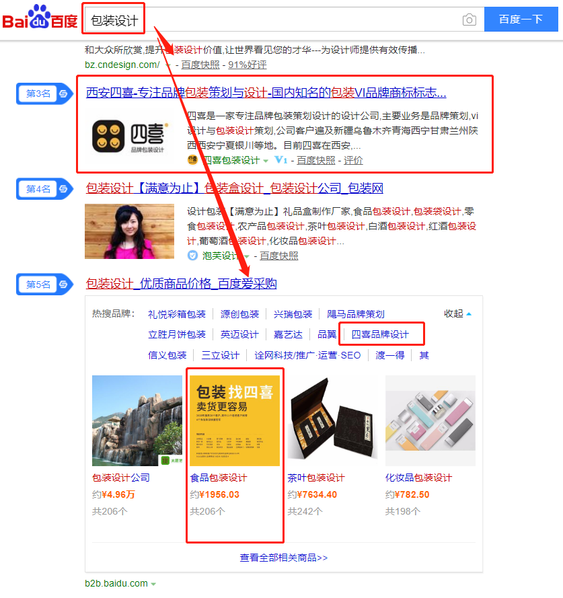Screen dimensions: 563x598
Task: Click price 约¥1956.03
Action: coord(215,494)
